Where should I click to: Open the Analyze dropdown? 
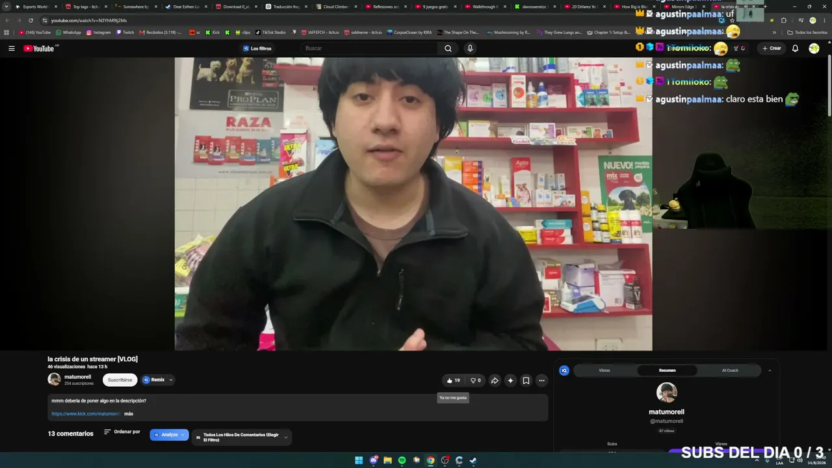pos(169,435)
